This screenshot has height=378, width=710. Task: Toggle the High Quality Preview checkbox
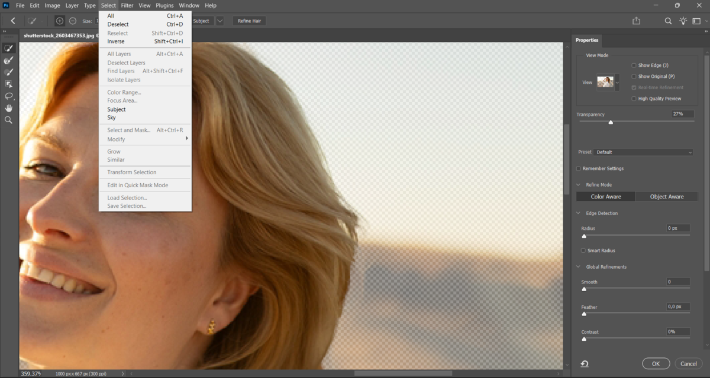[634, 99]
